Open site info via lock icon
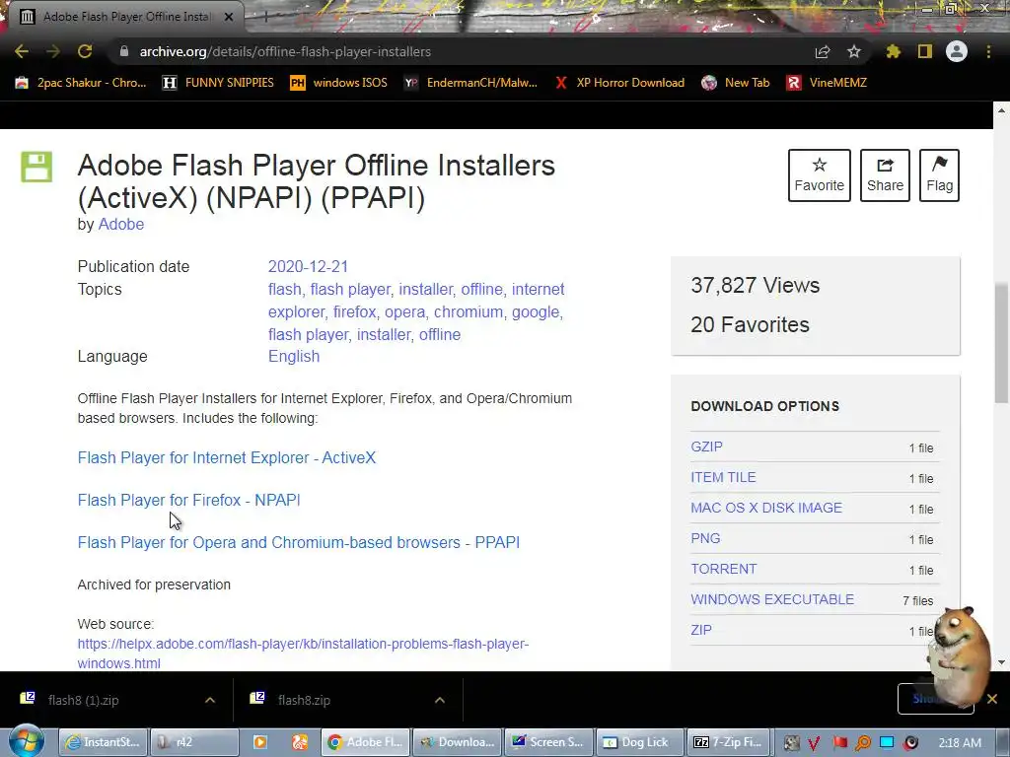Screen dimensions: 1010x757 coord(124,51)
